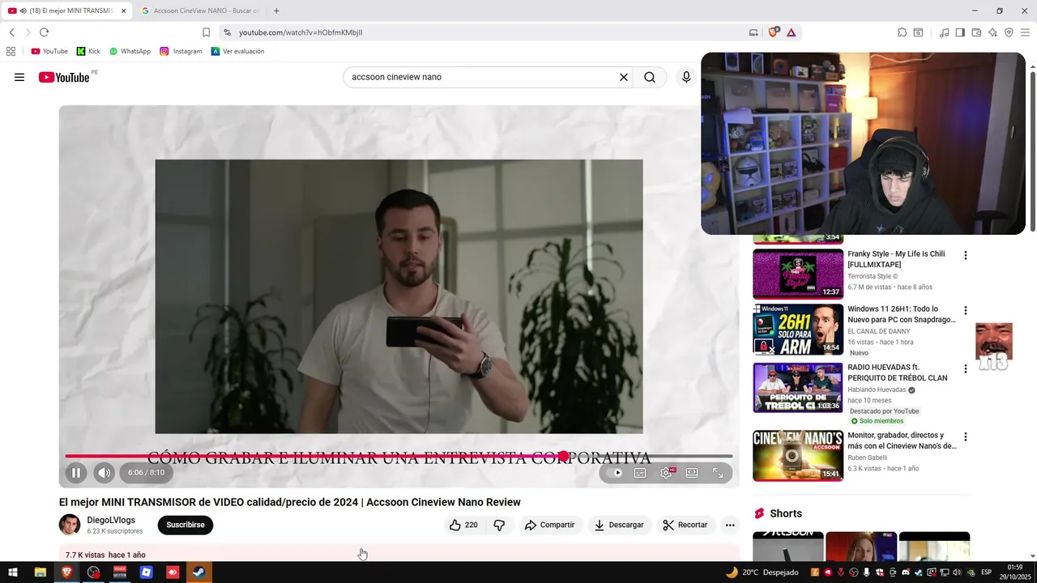Open the player settings gear
This screenshot has height=583, width=1037.
click(x=666, y=473)
